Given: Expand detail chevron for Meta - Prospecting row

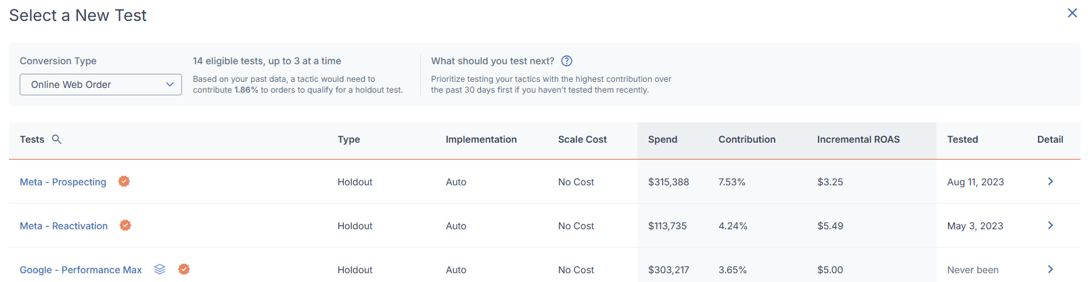Looking at the screenshot, I should pyautogui.click(x=1050, y=181).
